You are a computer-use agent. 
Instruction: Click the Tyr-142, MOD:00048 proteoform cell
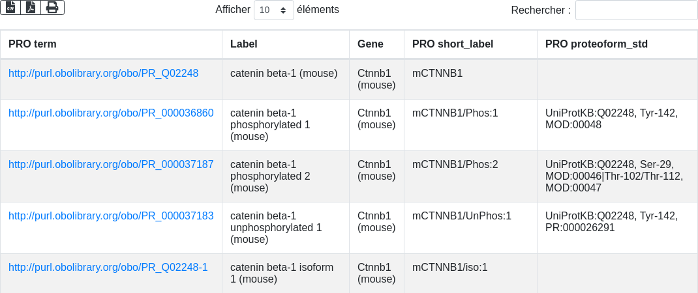pyautogui.click(x=611, y=119)
